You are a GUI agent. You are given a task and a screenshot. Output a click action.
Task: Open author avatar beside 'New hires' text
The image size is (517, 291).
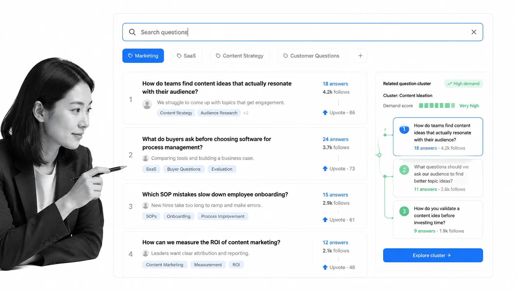(x=146, y=205)
